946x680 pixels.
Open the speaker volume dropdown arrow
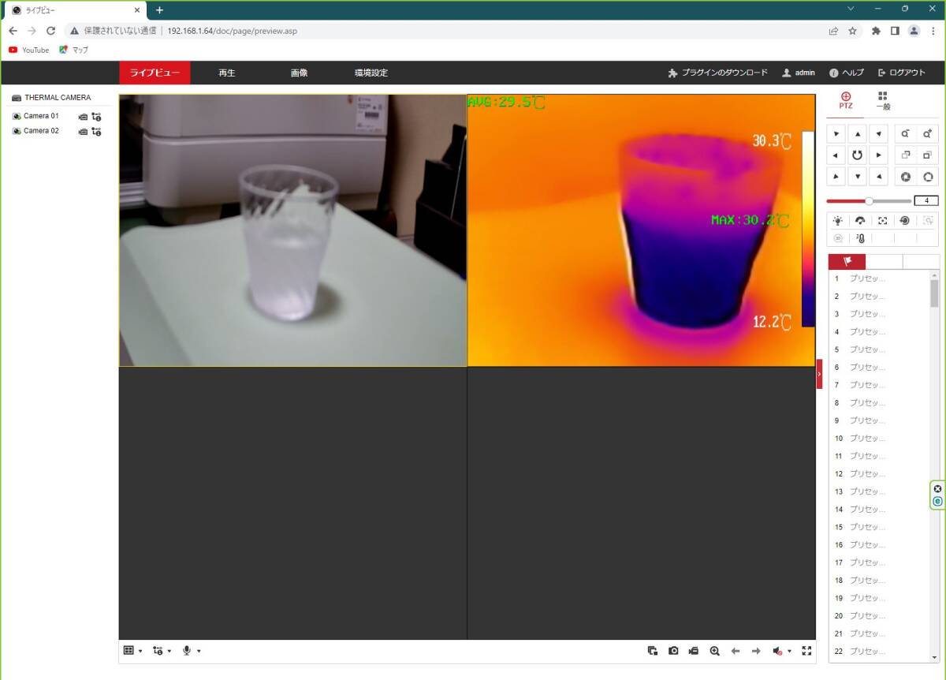[x=789, y=652]
